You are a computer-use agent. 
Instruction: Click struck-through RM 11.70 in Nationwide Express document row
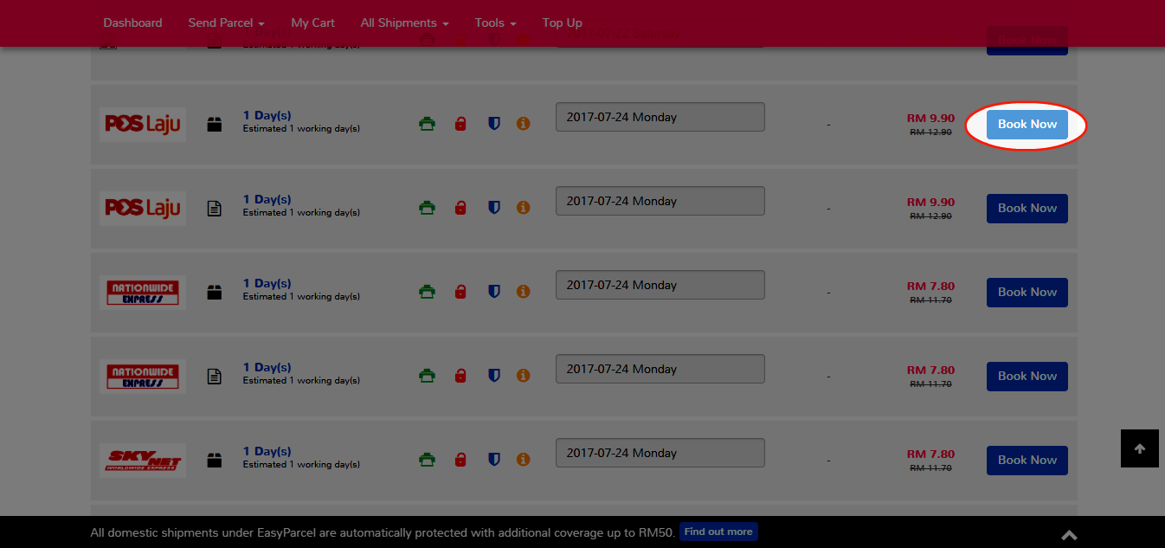(x=931, y=384)
